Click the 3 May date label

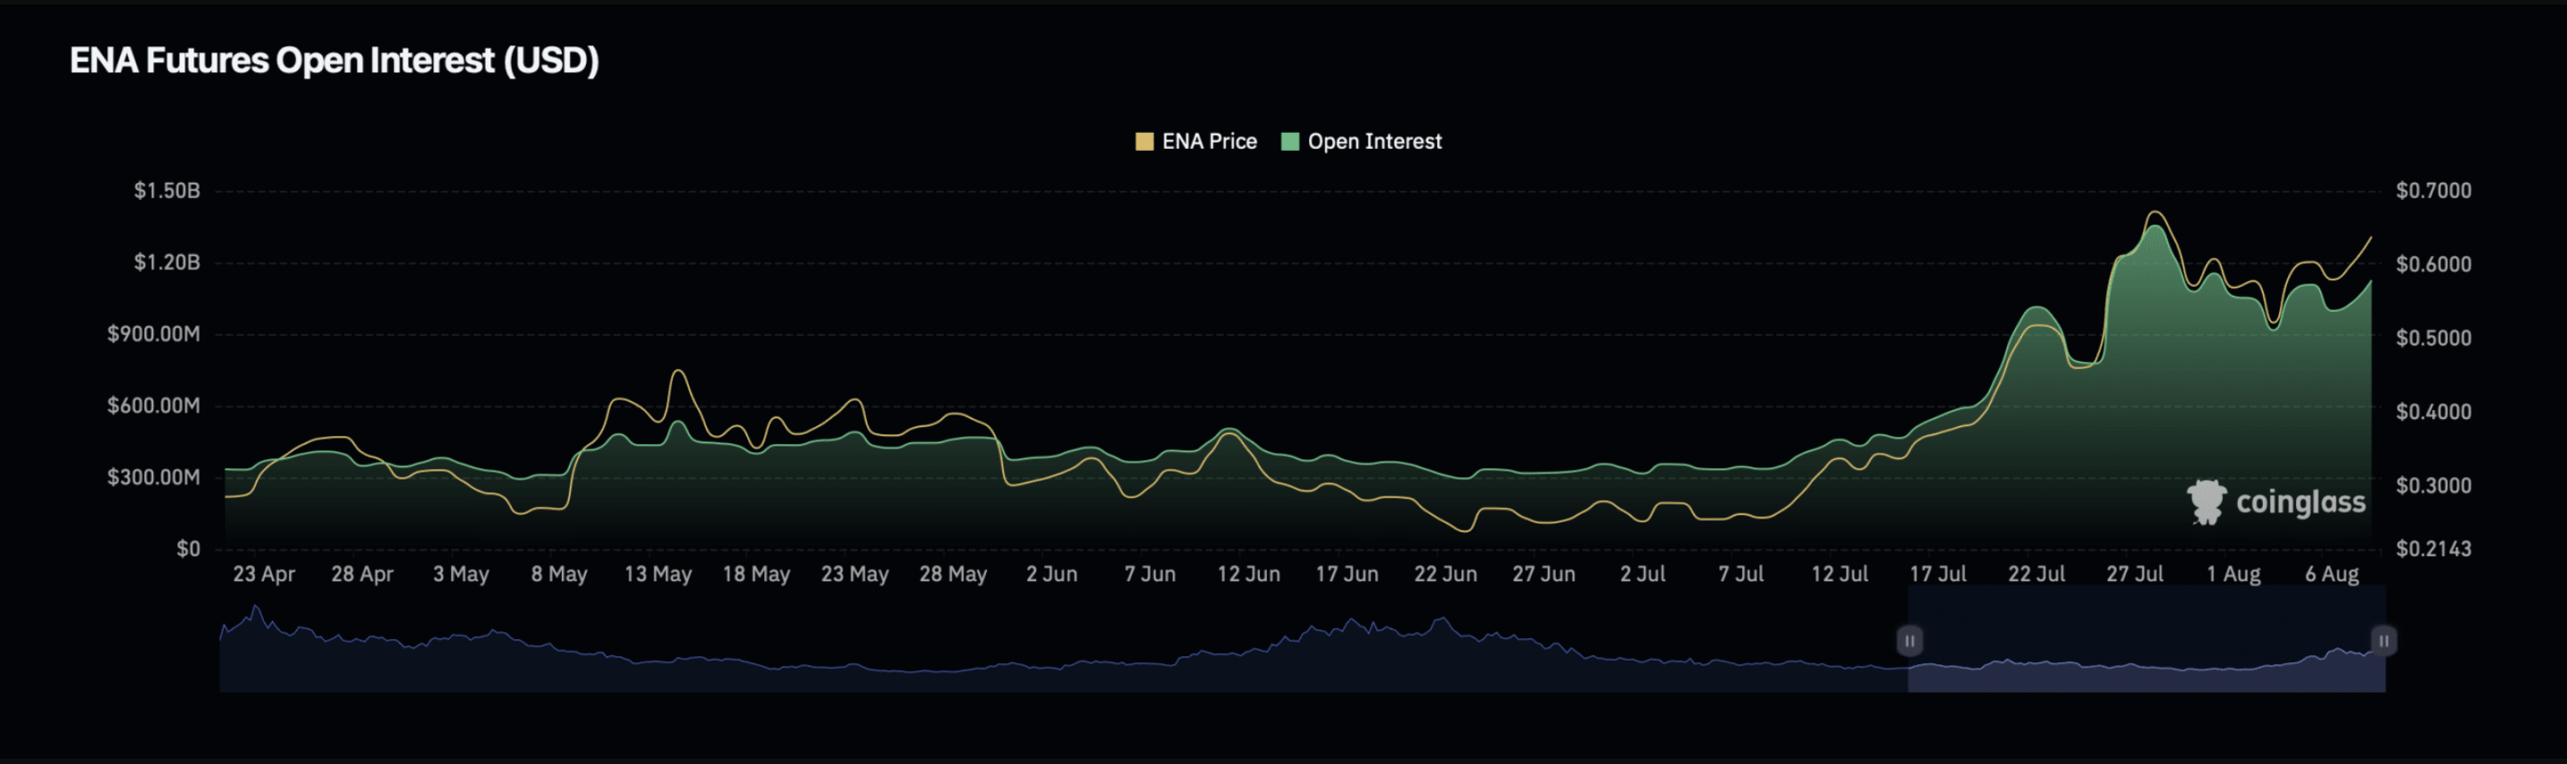pos(460,574)
